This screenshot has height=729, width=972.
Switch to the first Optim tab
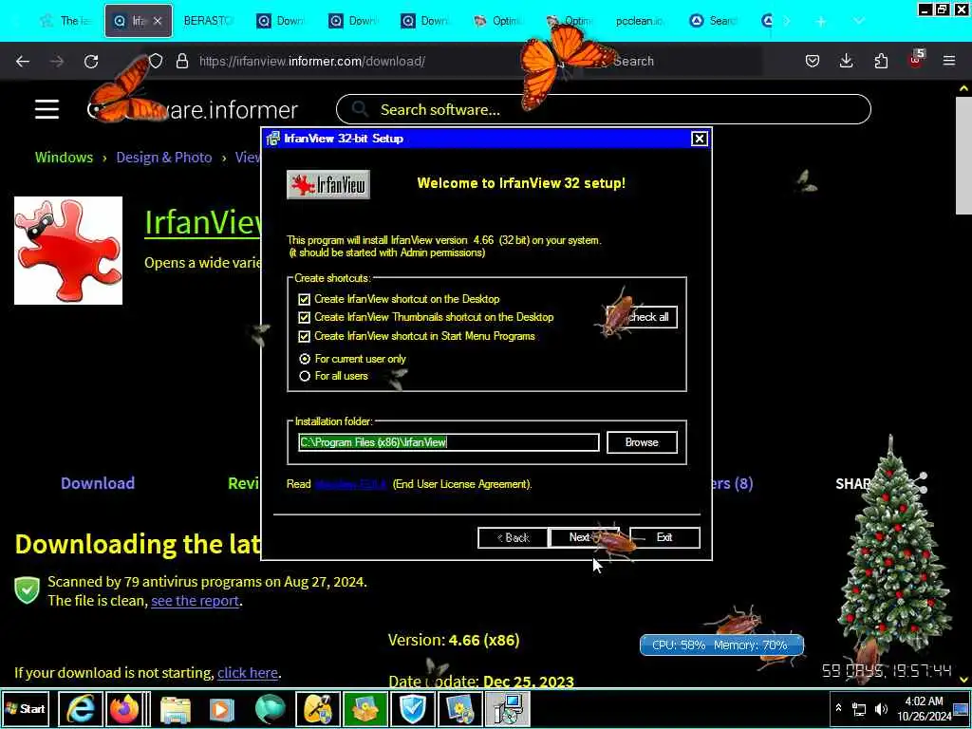(496, 21)
